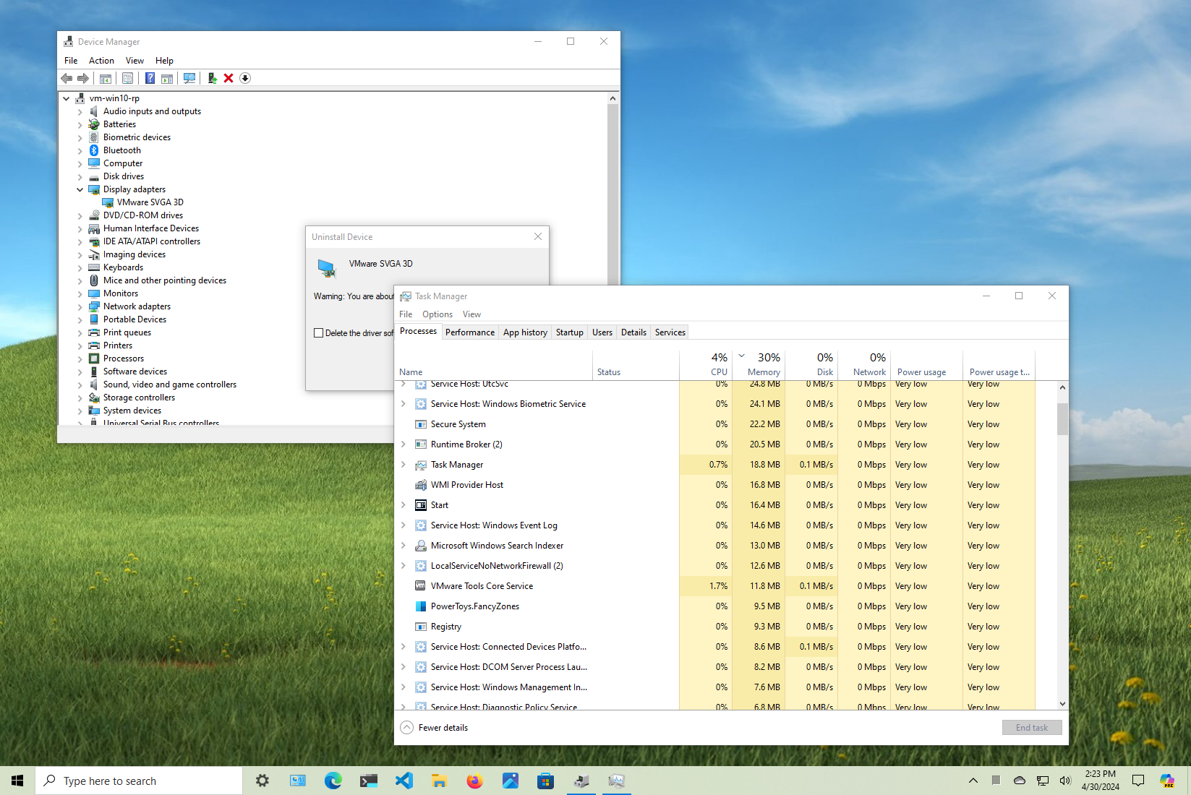This screenshot has height=795, width=1191.
Task: Open the Help icon in Device Manager toolbar
Action: [x=150, y=78]
